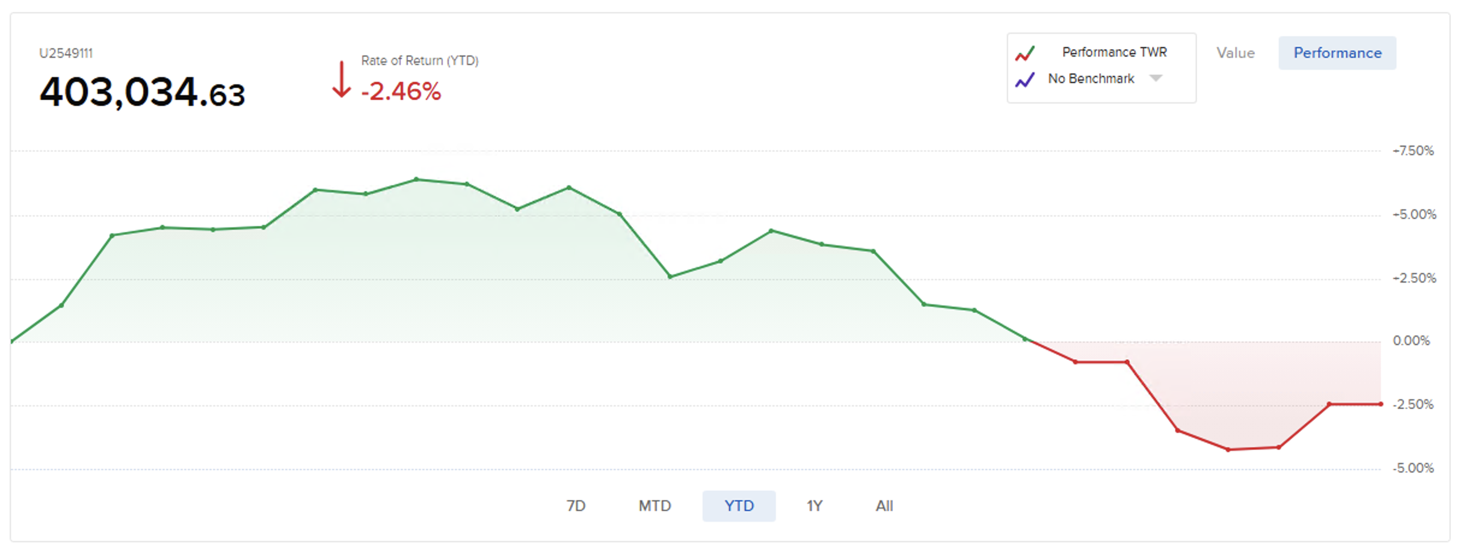This screenshot has width=1463, height=552.
Task: Click the -2.46% rate of return value
Action: 401,92
